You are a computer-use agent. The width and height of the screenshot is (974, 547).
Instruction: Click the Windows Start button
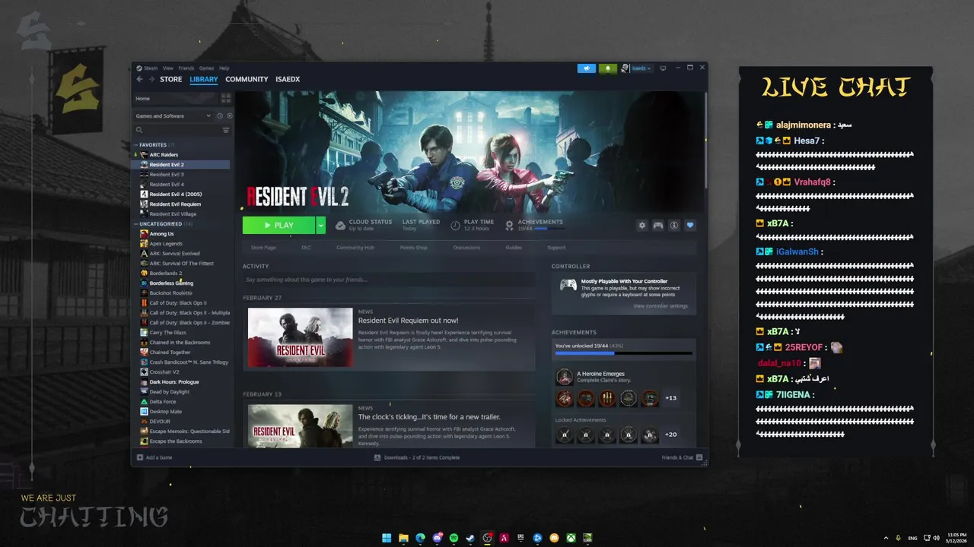tap(387, 538)
